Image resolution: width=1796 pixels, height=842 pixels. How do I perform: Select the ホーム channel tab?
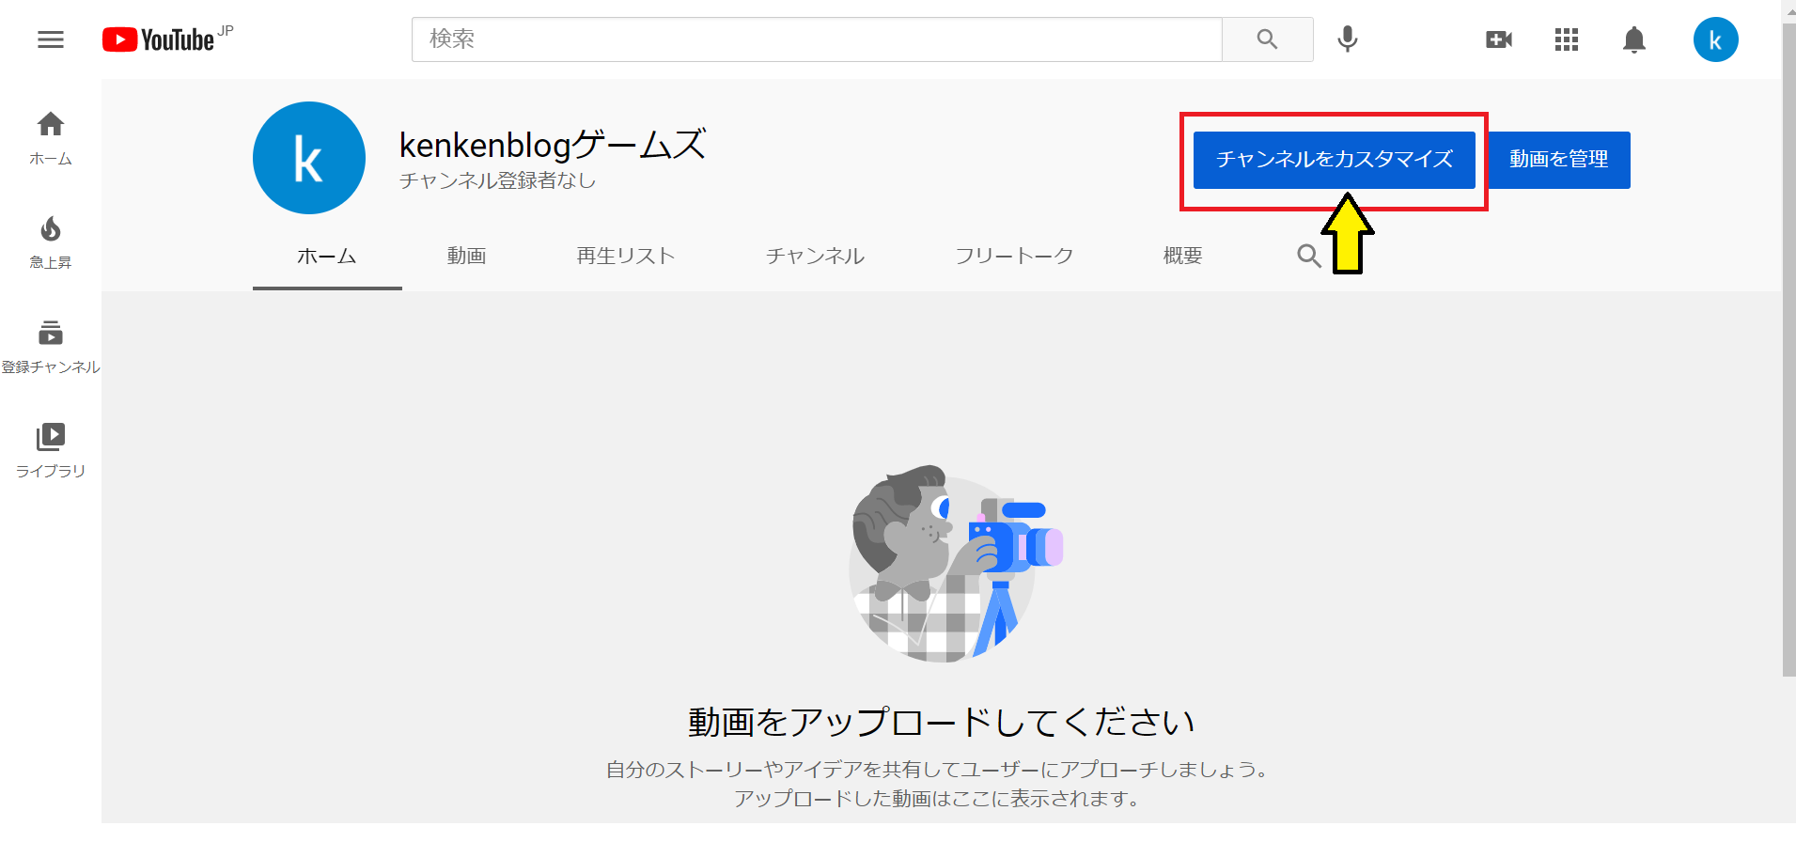tap(327, 256)
